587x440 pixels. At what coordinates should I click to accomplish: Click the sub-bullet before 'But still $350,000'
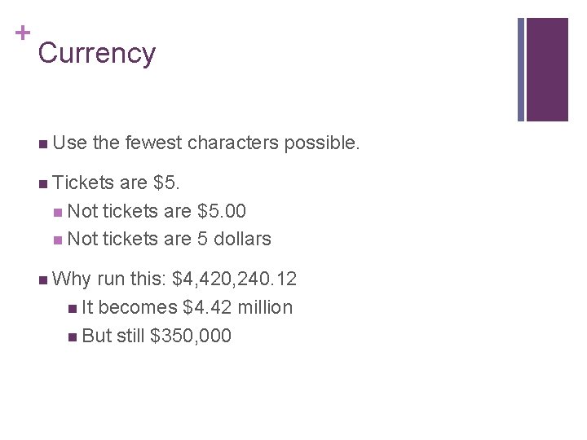coord(73,337)
